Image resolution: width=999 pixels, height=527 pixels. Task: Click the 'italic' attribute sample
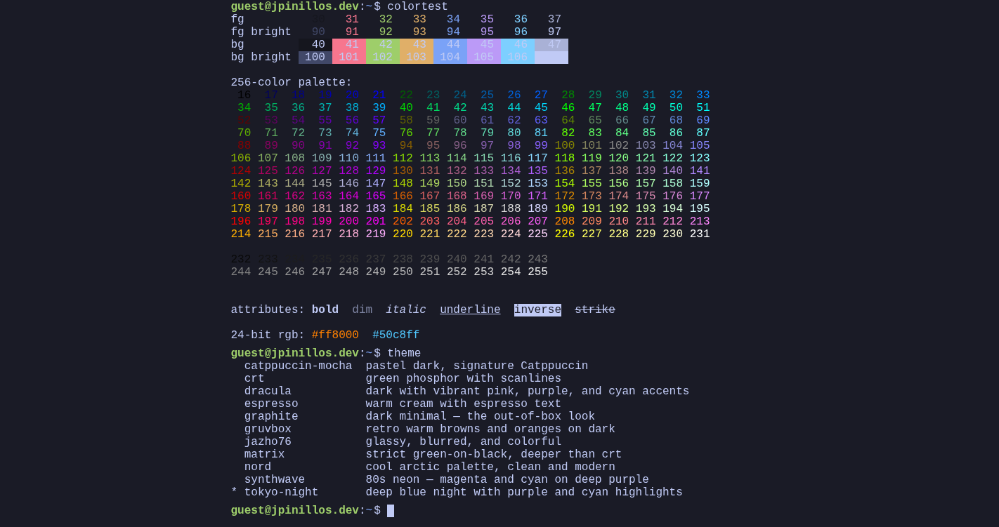coord(406,310)
